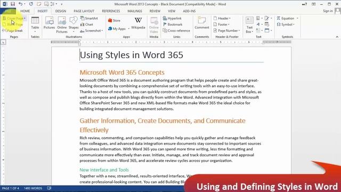
Task: Open the Office Store
Action: point(114,20)
